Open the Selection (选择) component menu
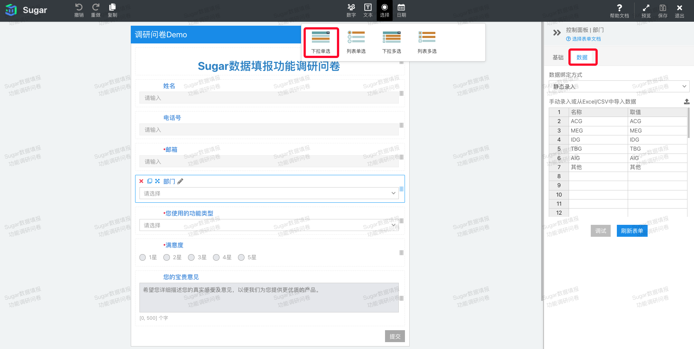The height and width of the screenshot is (349, 694). [384, 10]
